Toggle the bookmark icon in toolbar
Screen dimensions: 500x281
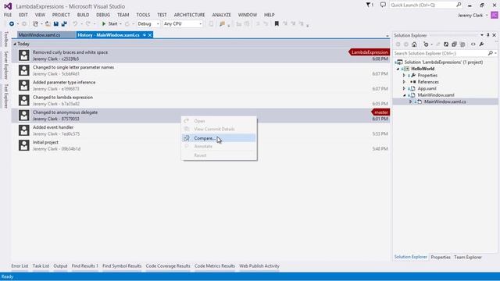coord(277,24)
